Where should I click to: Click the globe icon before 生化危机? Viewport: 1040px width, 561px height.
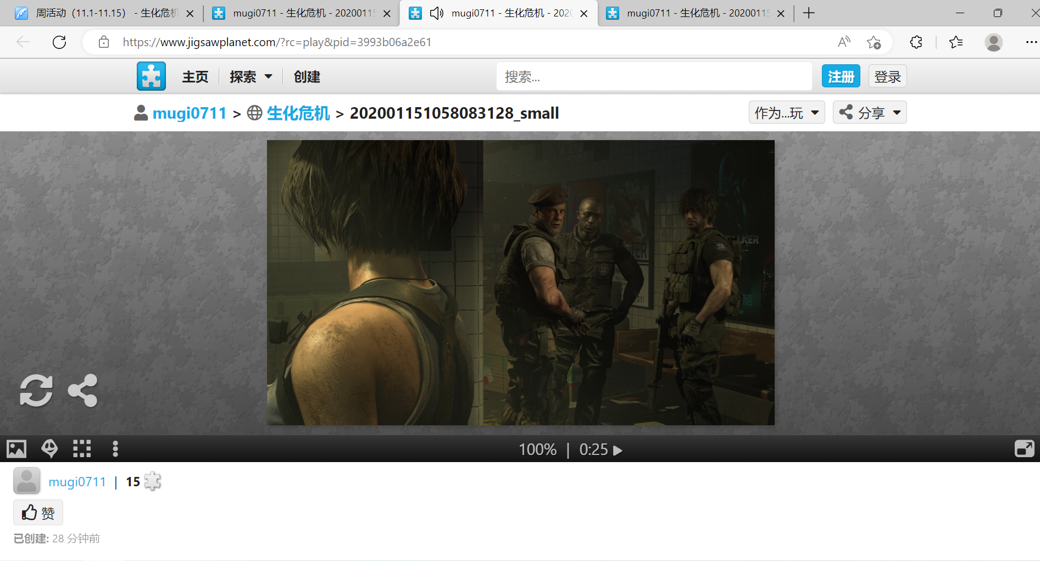coord(254,113)
